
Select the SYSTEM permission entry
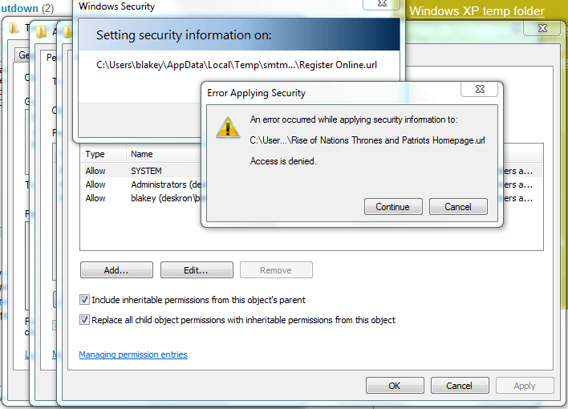click(146, 171)
